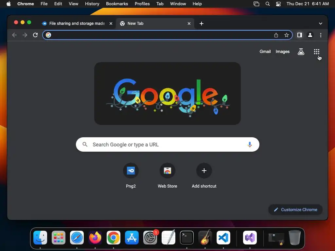Screen dimensions: 335x251
Task: Click the magnifier icon in search box
Action: (x=85, y=144)
